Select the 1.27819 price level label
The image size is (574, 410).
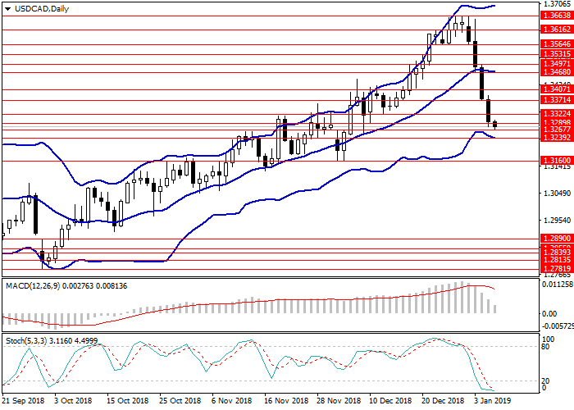pyautogui.click(x=557, y=268)
